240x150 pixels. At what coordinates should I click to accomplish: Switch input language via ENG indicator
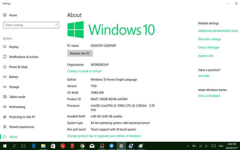(221, 146)
